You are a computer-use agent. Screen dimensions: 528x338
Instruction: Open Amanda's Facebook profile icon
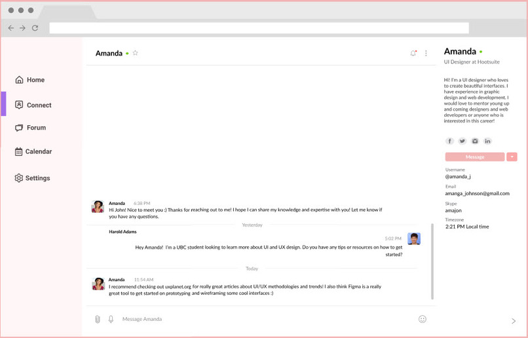pos(449,141)
